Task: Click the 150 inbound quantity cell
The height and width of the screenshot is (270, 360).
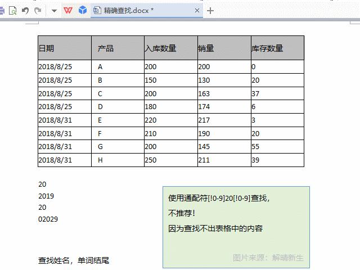Action: 171,80
